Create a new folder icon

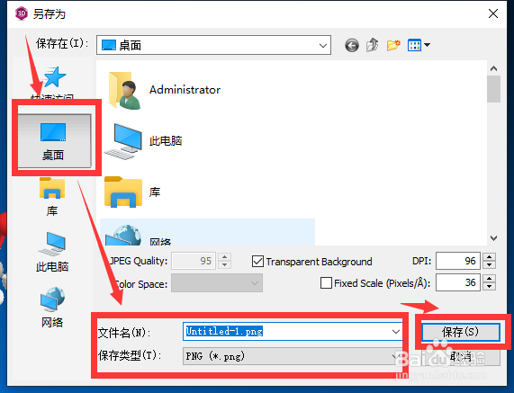393,45
